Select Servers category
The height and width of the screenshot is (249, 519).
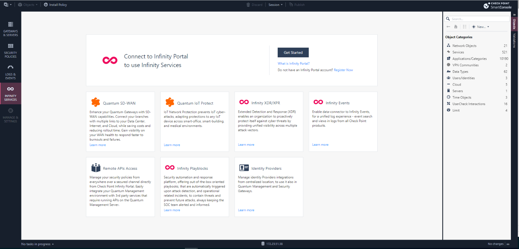click(477, 91)
